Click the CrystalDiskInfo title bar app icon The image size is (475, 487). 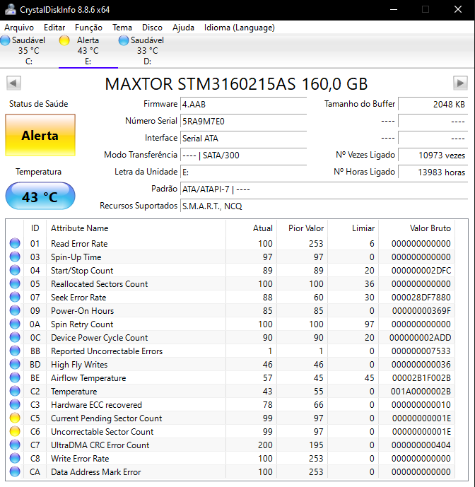[x=11, y=10]
